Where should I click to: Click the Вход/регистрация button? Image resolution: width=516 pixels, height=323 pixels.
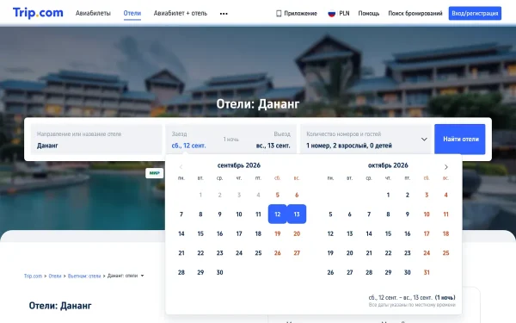click(475, 13)
